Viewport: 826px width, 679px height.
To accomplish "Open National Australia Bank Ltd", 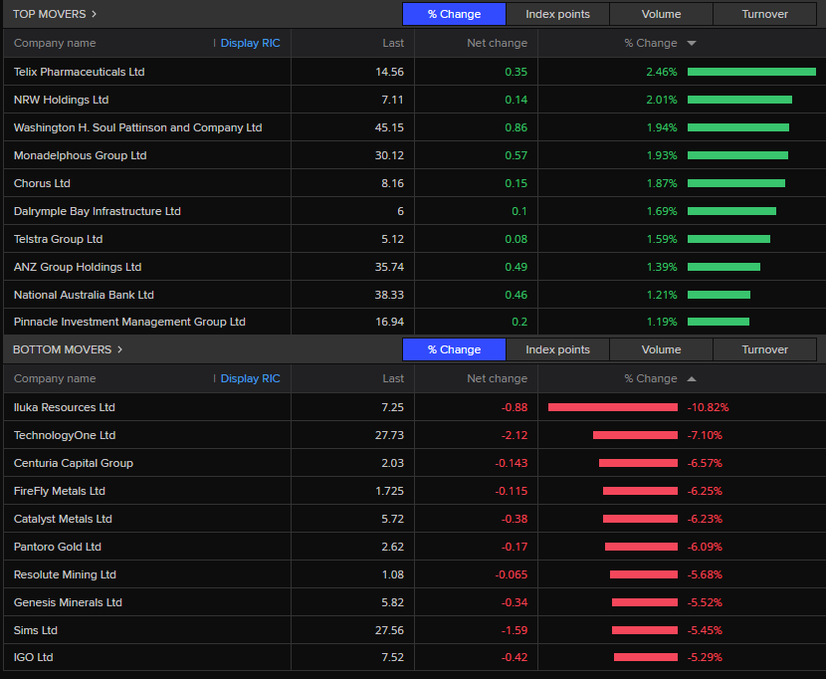I will pos(84,296).
